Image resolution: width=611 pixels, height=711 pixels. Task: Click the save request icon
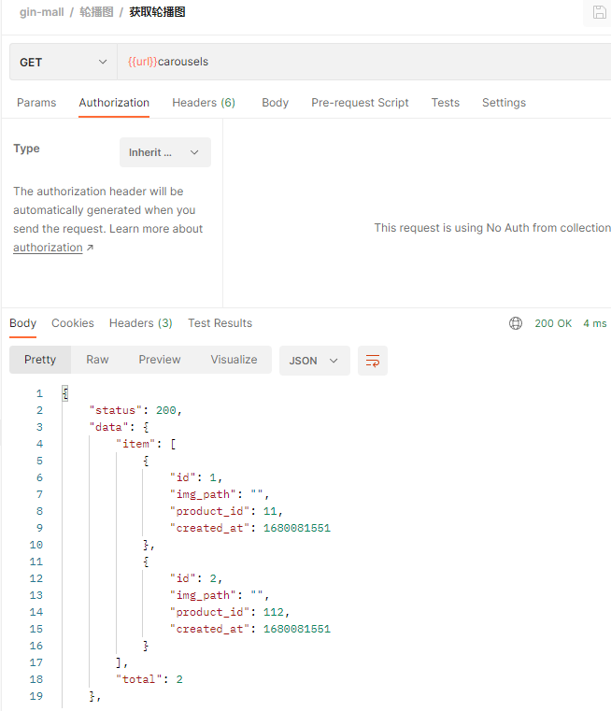[x=599, y=12]
